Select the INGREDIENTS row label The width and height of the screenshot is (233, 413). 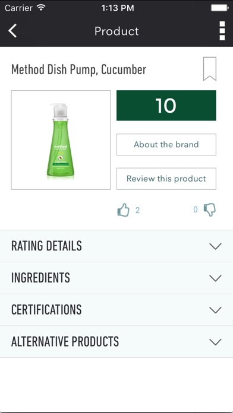(40, 278)
